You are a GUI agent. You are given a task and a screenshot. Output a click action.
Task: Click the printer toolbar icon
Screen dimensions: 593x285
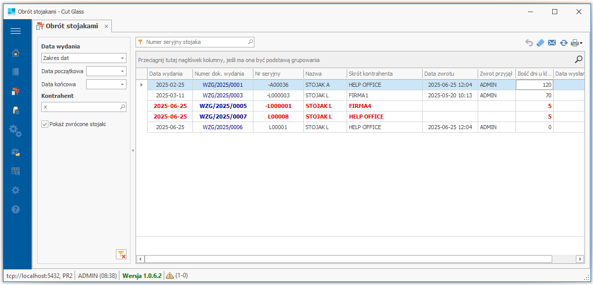[575, 43]
